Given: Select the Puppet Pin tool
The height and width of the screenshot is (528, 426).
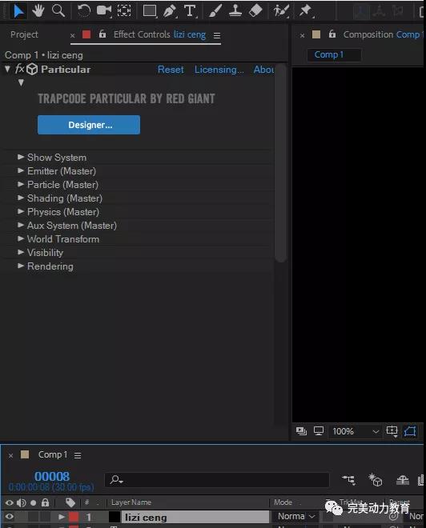Looking at the screenshot, I should 305,10.
